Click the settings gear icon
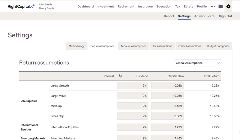Screen dimensions: 240x140 [228, 6]
